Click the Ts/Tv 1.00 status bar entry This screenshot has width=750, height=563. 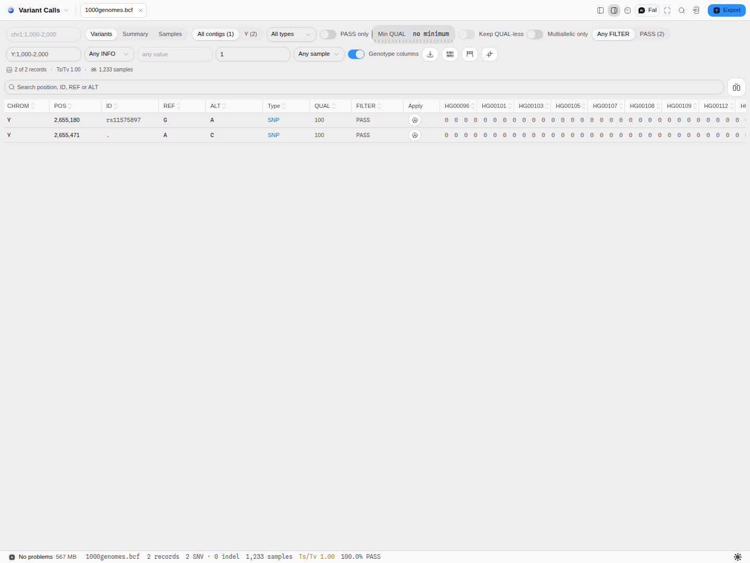317,557
